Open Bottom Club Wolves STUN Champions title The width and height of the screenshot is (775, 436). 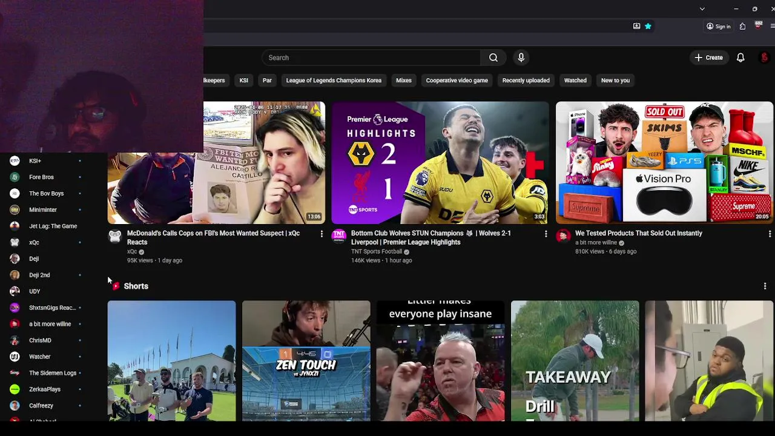tap(431, 237)
